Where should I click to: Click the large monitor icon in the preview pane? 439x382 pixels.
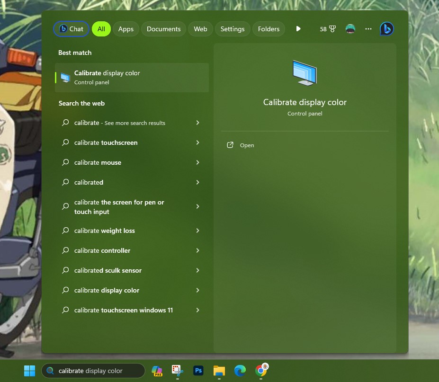tap(305, 73)
